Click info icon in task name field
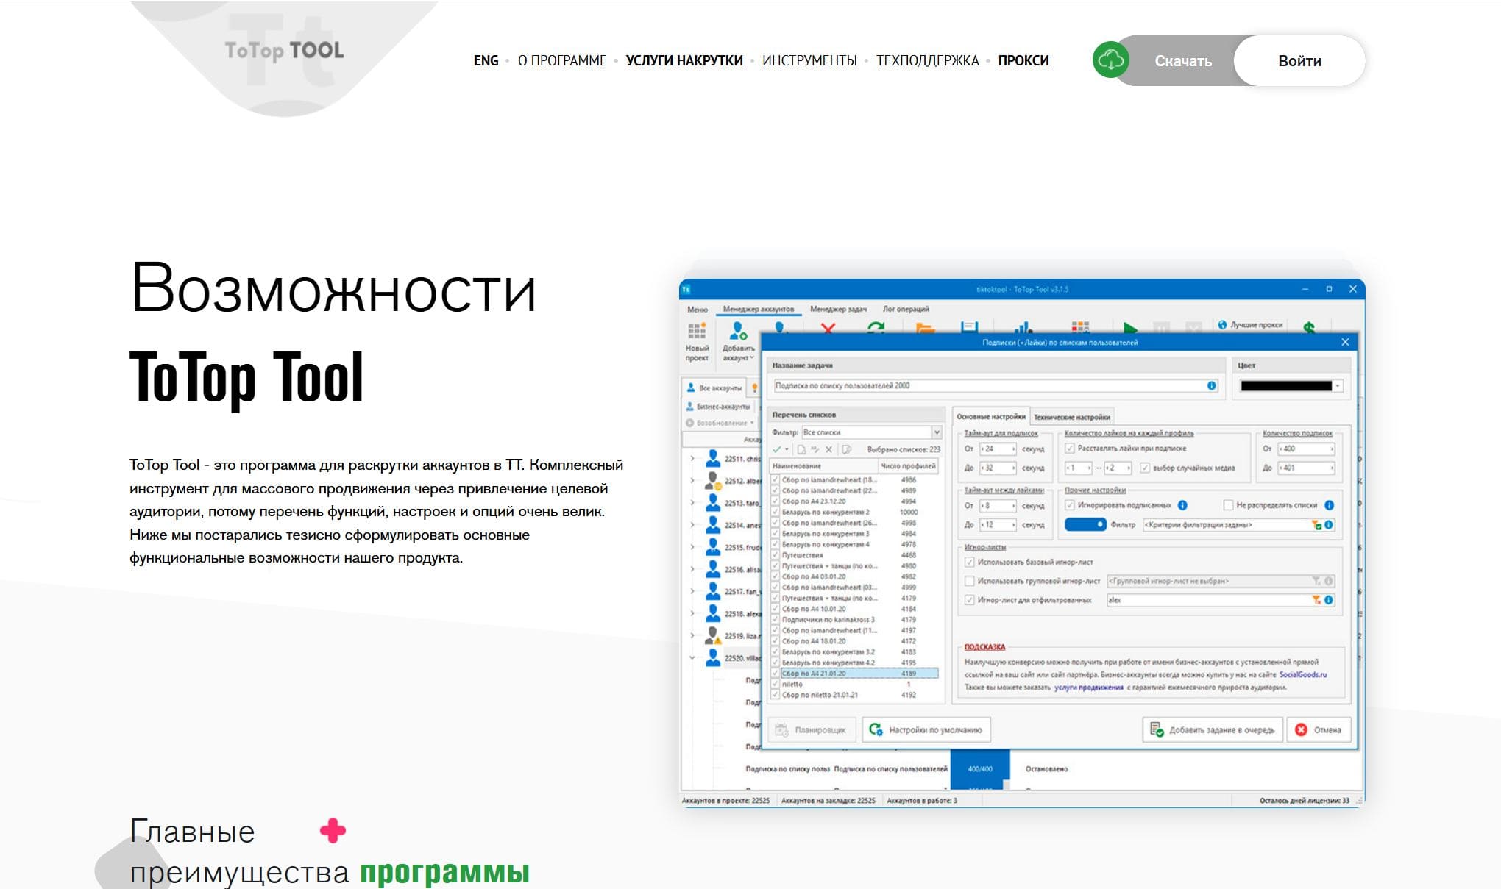Viewport: 1501px width, 889px height. tap(1211, 386)
